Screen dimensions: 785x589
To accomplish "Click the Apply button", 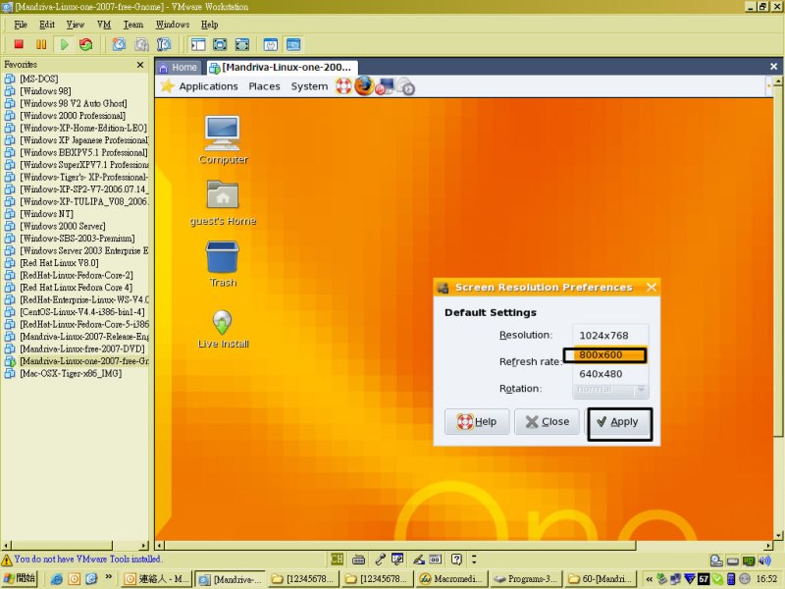I will click(619, 422).
